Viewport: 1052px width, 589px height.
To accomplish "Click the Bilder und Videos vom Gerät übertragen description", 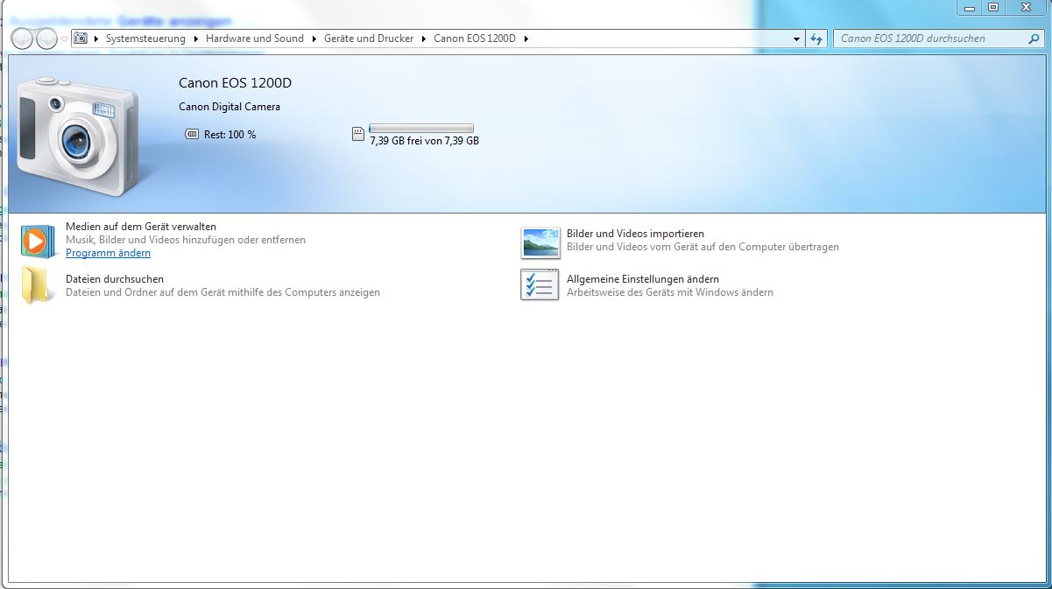I will click(x=703, y=247).
